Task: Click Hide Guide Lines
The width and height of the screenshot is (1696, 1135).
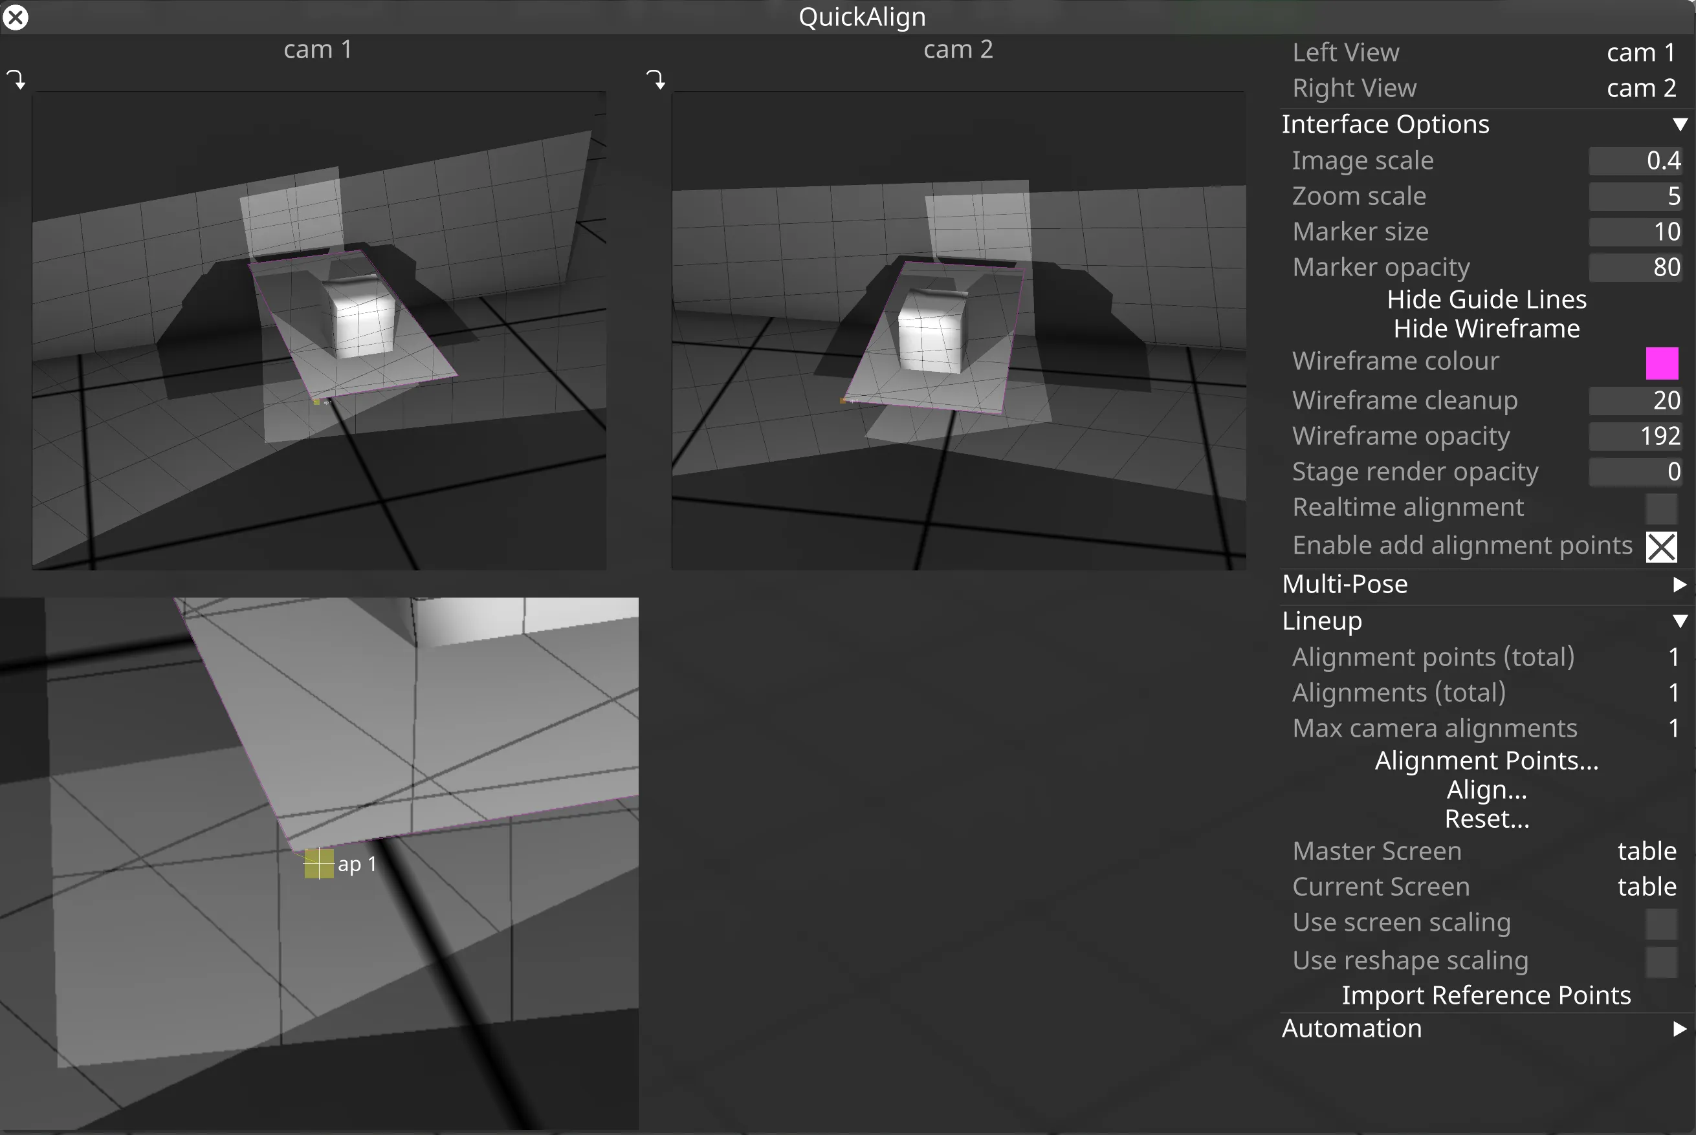Action: point(1486,299)
